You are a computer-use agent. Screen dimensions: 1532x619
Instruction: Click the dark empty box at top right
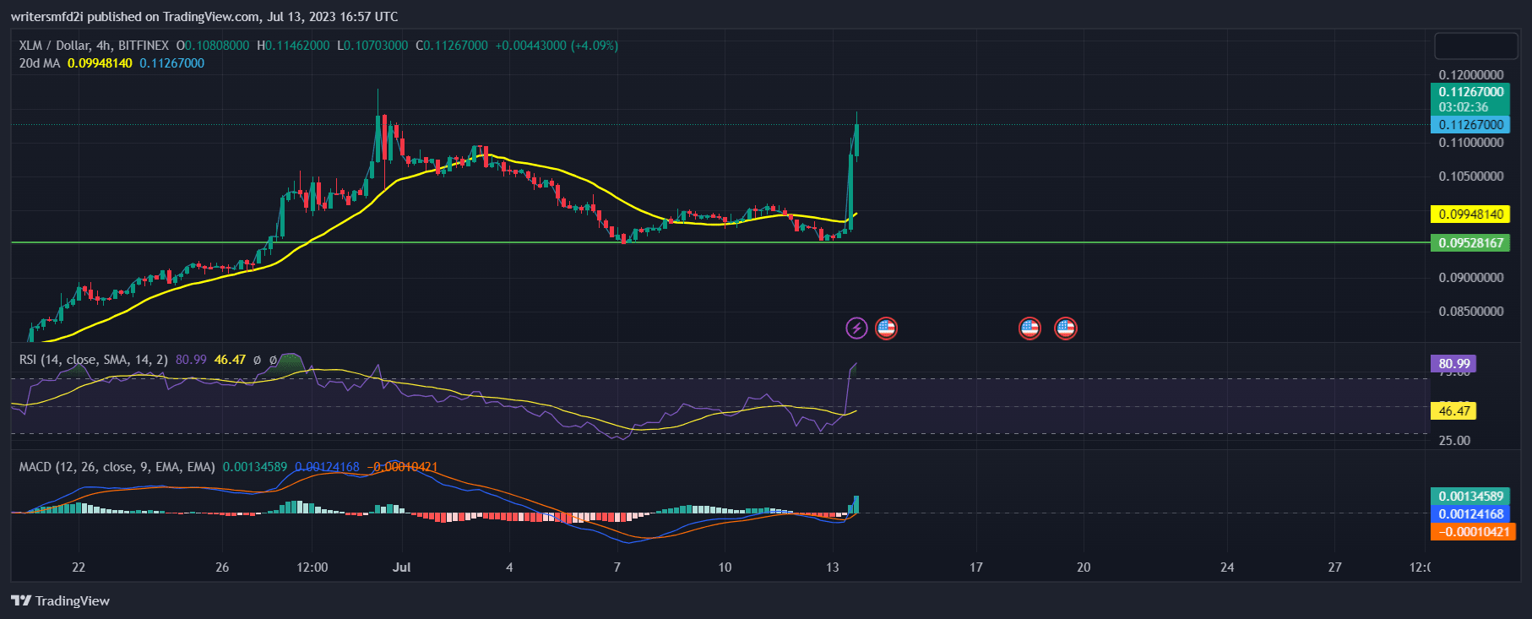(1475, 46)
